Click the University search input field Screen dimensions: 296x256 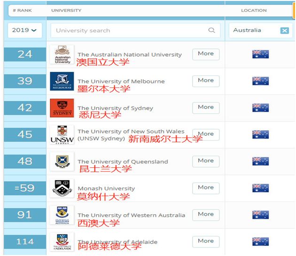135,31
